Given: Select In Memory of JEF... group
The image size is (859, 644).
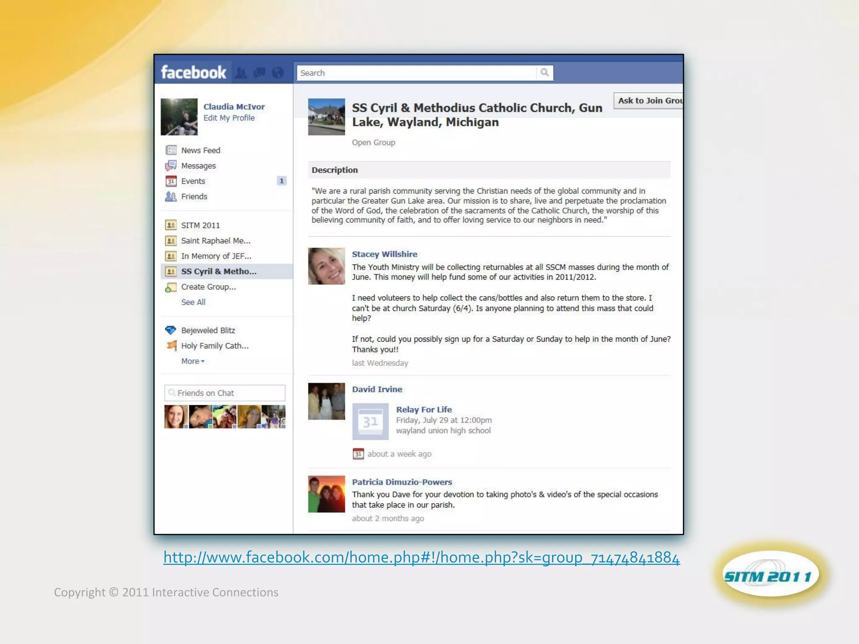Looking at the screenshot, I should click(x=216, y=256).
